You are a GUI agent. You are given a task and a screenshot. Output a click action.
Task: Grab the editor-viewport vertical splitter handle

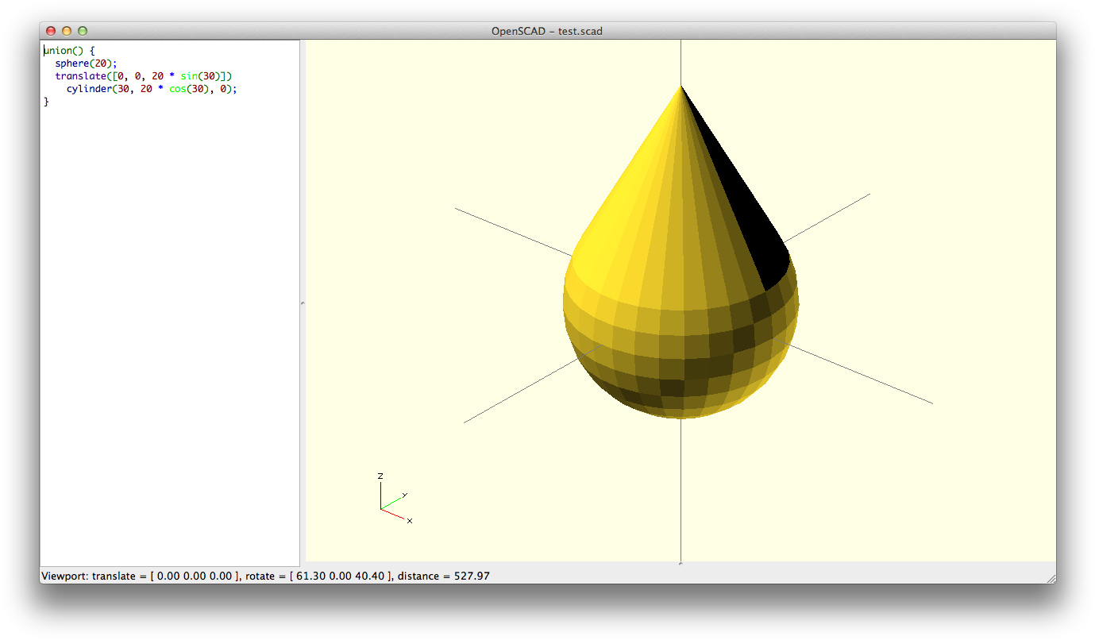coord(303,303)
